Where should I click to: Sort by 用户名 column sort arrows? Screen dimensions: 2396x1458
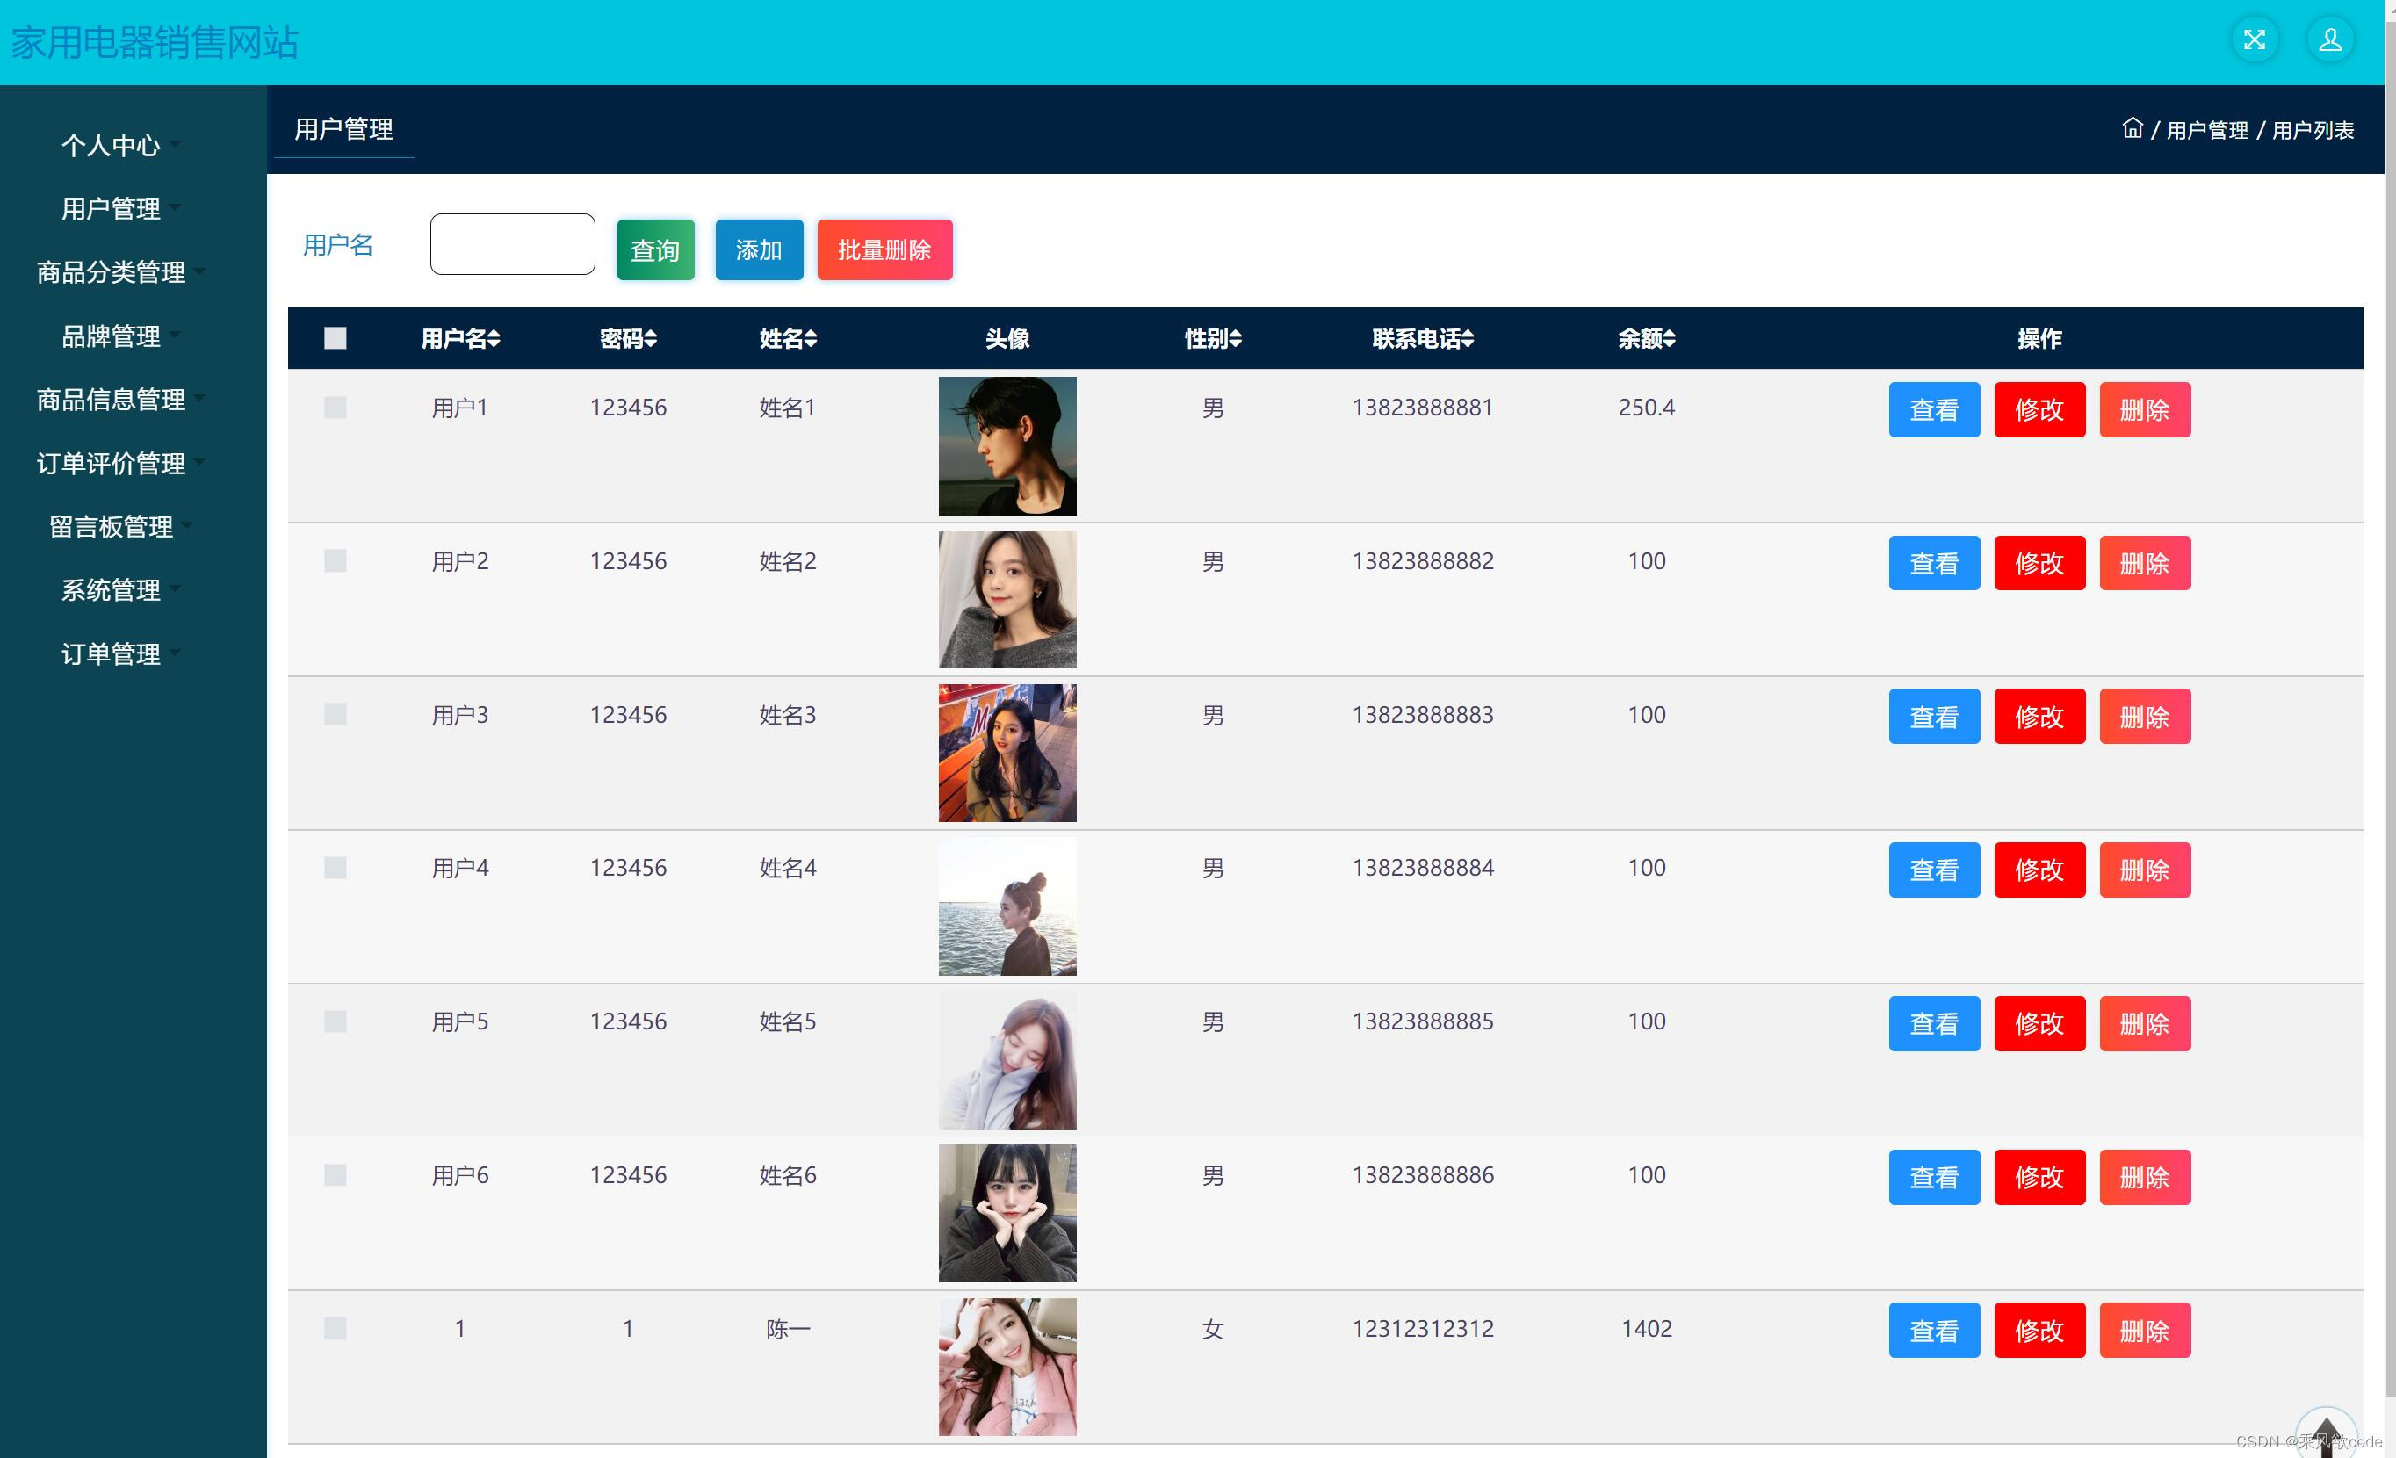click(494, 338)
